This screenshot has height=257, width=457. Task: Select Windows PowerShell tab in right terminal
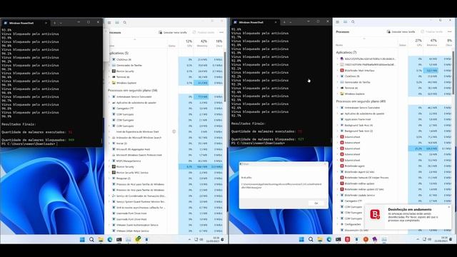coord(255,22)
